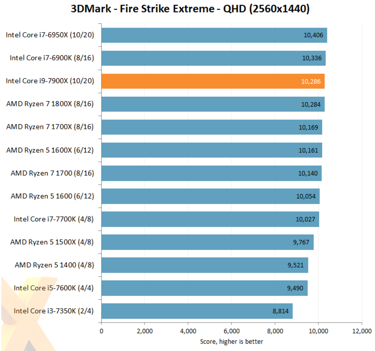Click the score value 10,336

[x=312, y=58]
